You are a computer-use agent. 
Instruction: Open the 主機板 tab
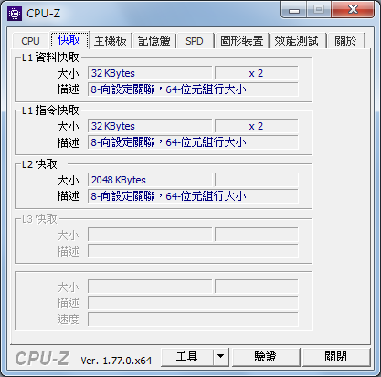[x=111, y=41]
